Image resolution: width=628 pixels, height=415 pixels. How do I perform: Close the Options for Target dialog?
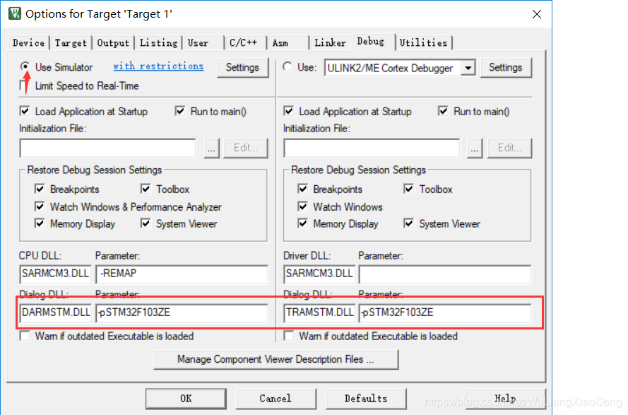pyautogui.click(x=537, y=14)
